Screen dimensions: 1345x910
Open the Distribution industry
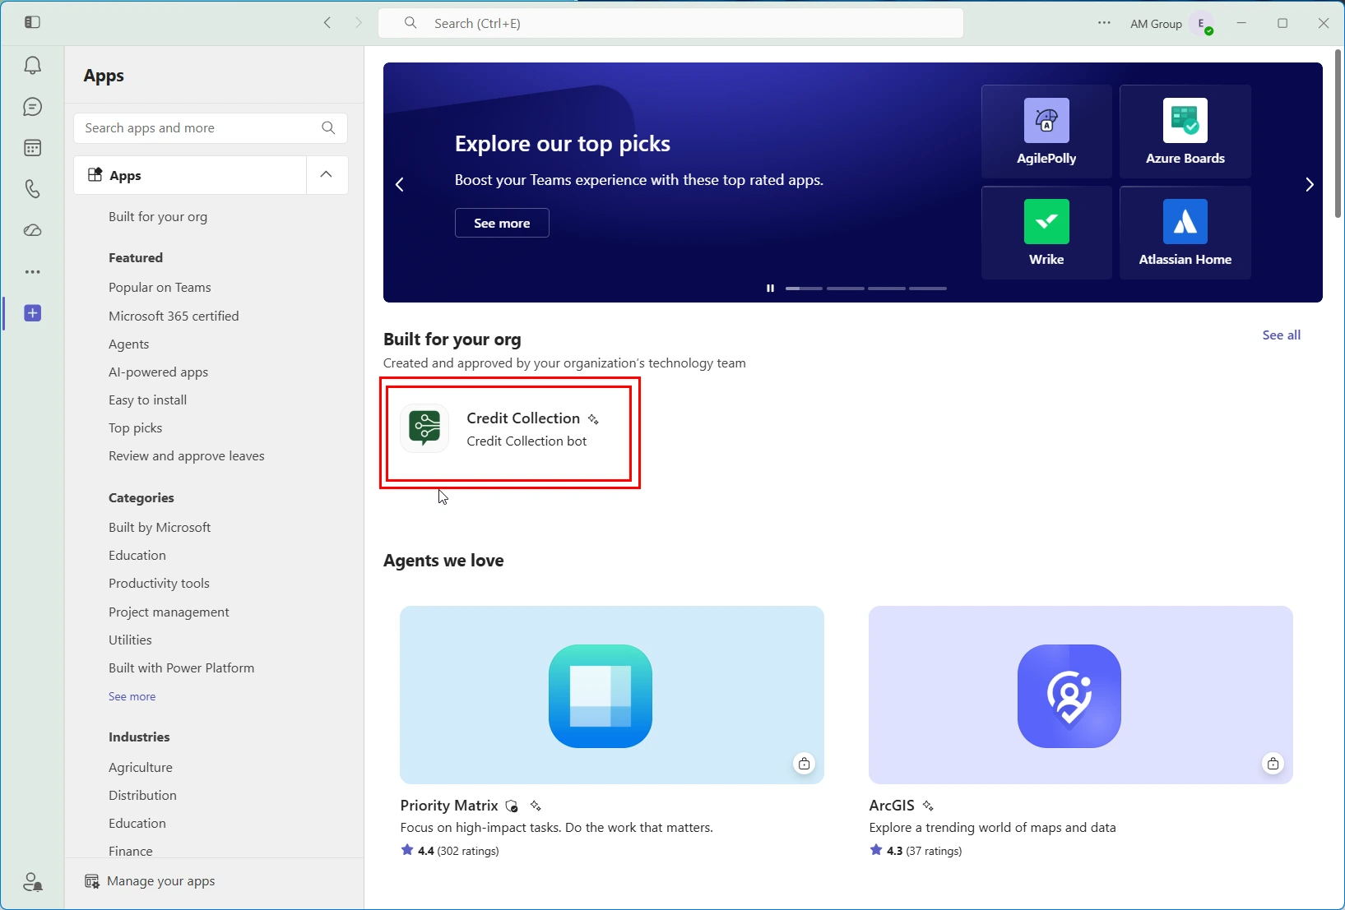coord(142,796)
